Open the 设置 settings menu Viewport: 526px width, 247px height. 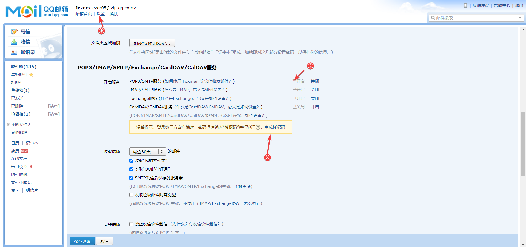pyautogui.click(x=101, y=14)
